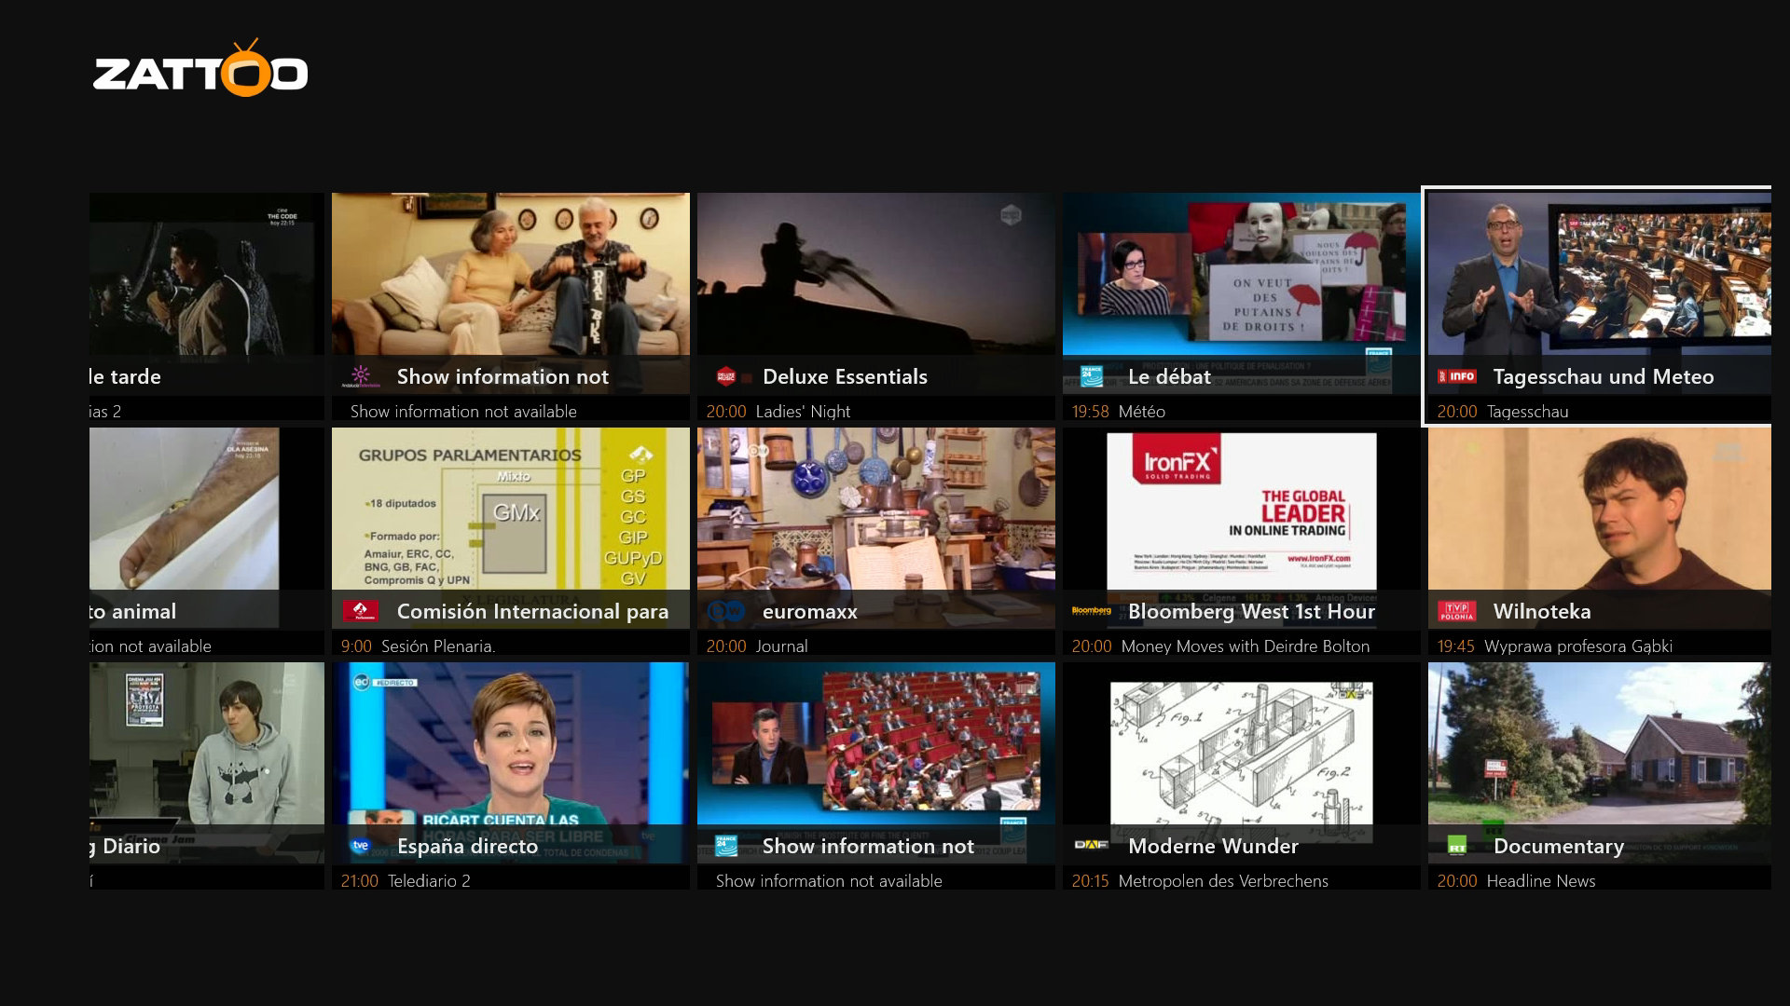Viewport: 1790px width, 1006px height.
Task: Click next show '20:00 Journal'
Action: [757, 646]
